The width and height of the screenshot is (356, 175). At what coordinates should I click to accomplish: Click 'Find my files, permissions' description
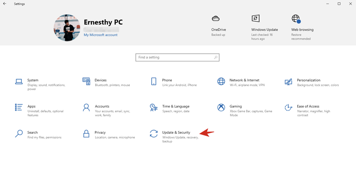[44, 137]
